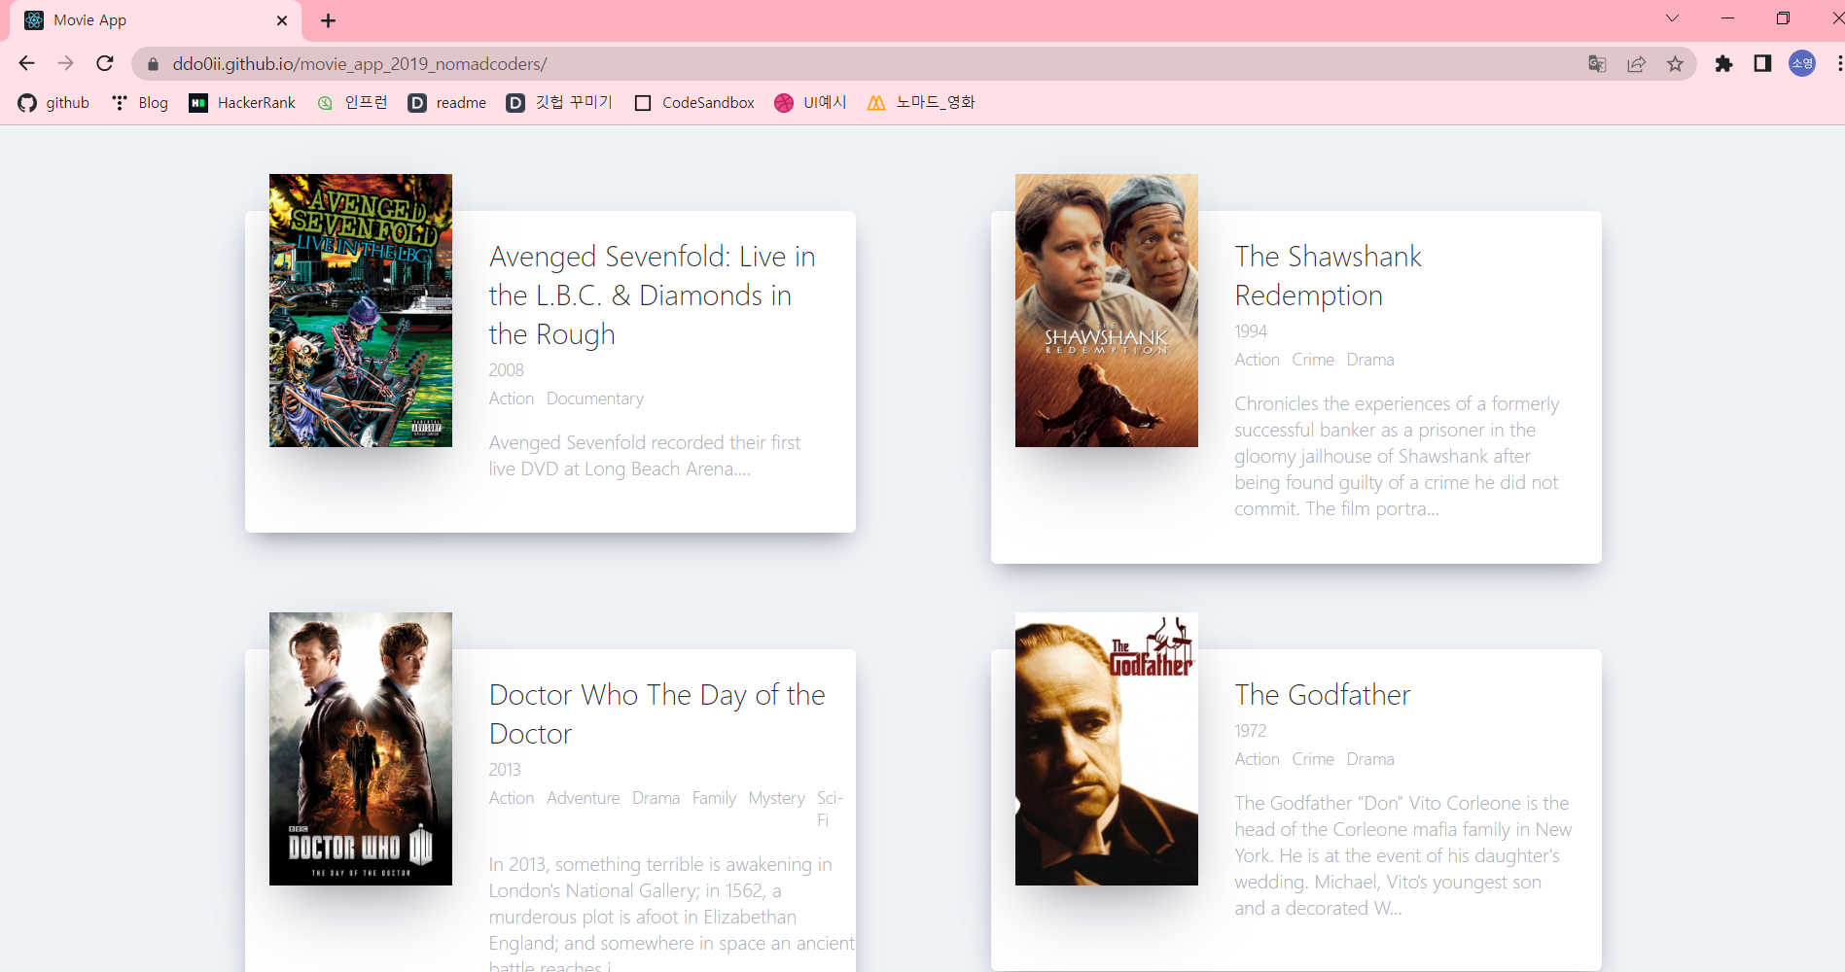Open a new tab with plus button
This screenshot has height=972, width=1845.
point(328,20)
